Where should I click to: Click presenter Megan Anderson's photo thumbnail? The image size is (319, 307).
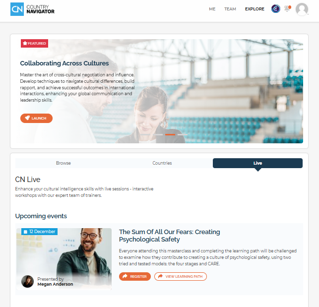(x=27, y=281)
